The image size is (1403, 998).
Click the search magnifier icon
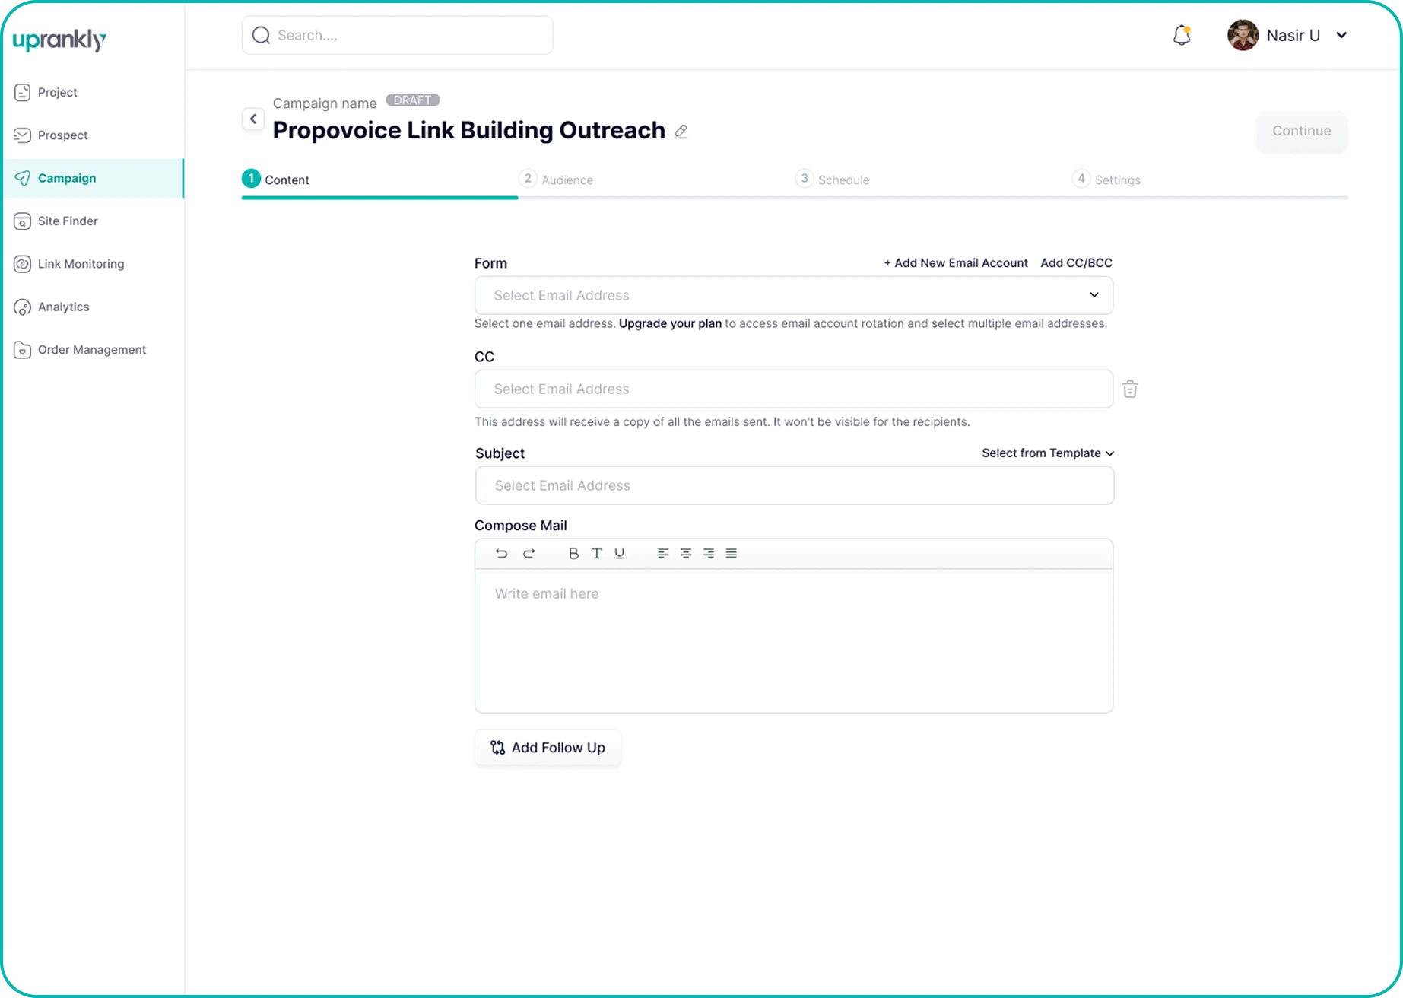pyautogui.click(x=261, y=35)
